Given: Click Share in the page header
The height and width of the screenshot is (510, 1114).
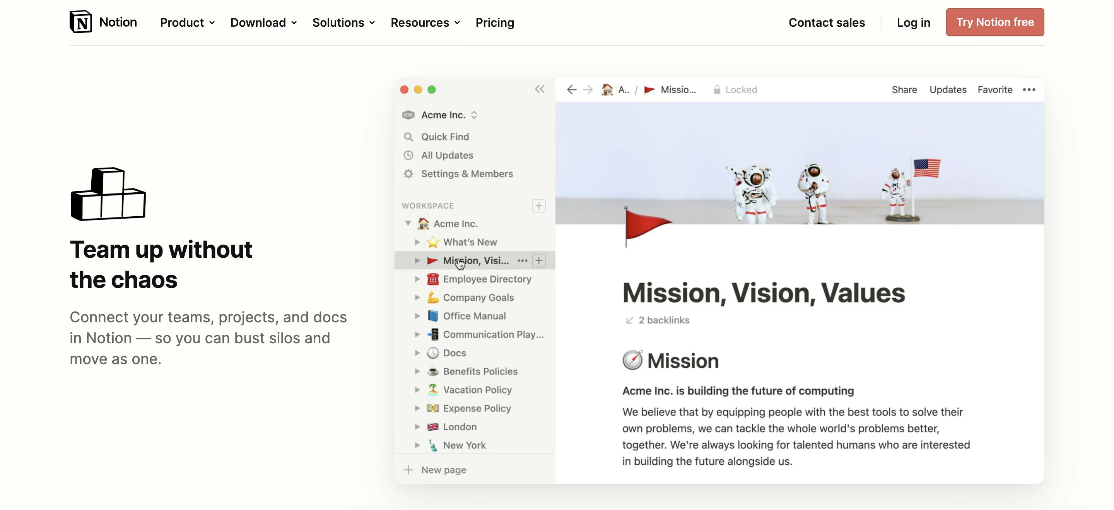Looking at the screenshot, I should [x=904, y=89].
